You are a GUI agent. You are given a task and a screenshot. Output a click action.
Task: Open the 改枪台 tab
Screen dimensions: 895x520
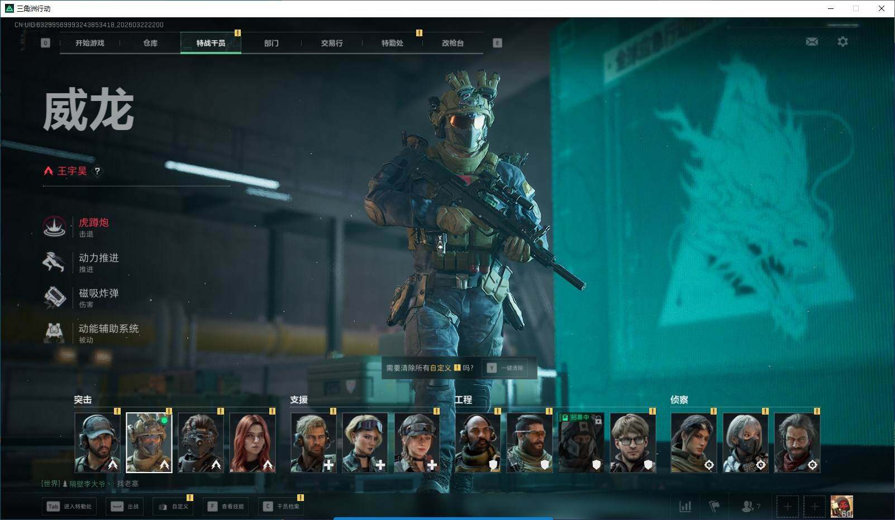point(453,43)
